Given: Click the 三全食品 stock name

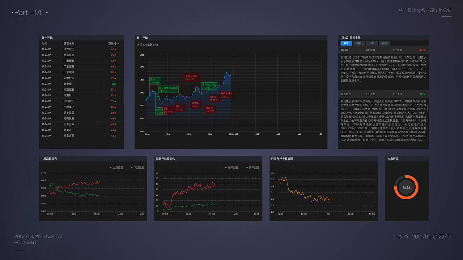Looking at the screenshot, I should coord(69,136).
